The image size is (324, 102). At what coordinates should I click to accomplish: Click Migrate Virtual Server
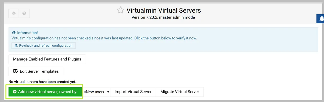click(x=180, y=92)
